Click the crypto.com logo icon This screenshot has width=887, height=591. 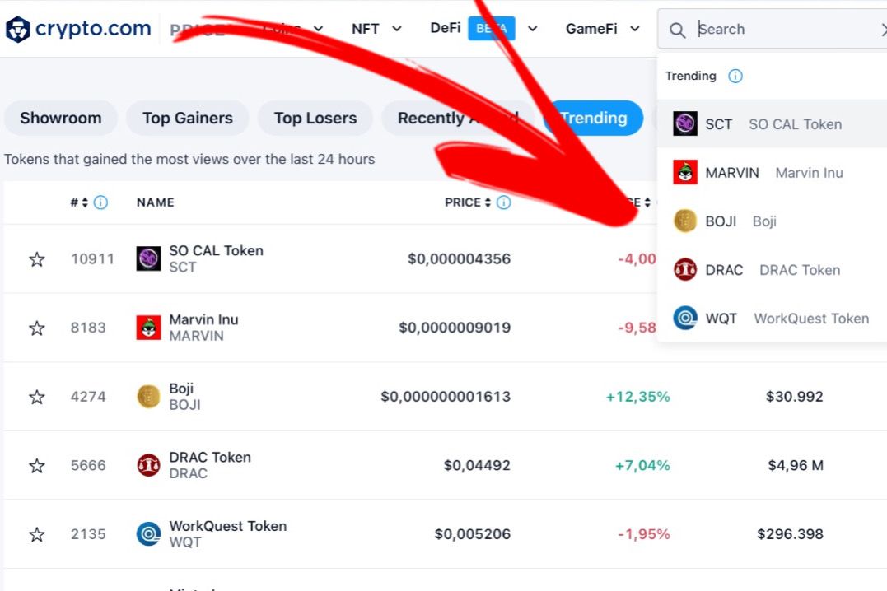coord(17,30)
